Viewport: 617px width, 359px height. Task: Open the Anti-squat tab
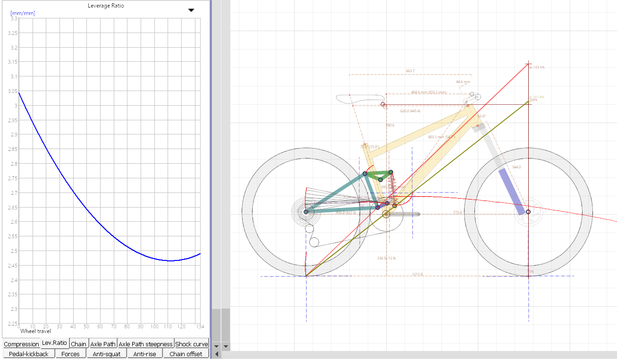point(107,354)
